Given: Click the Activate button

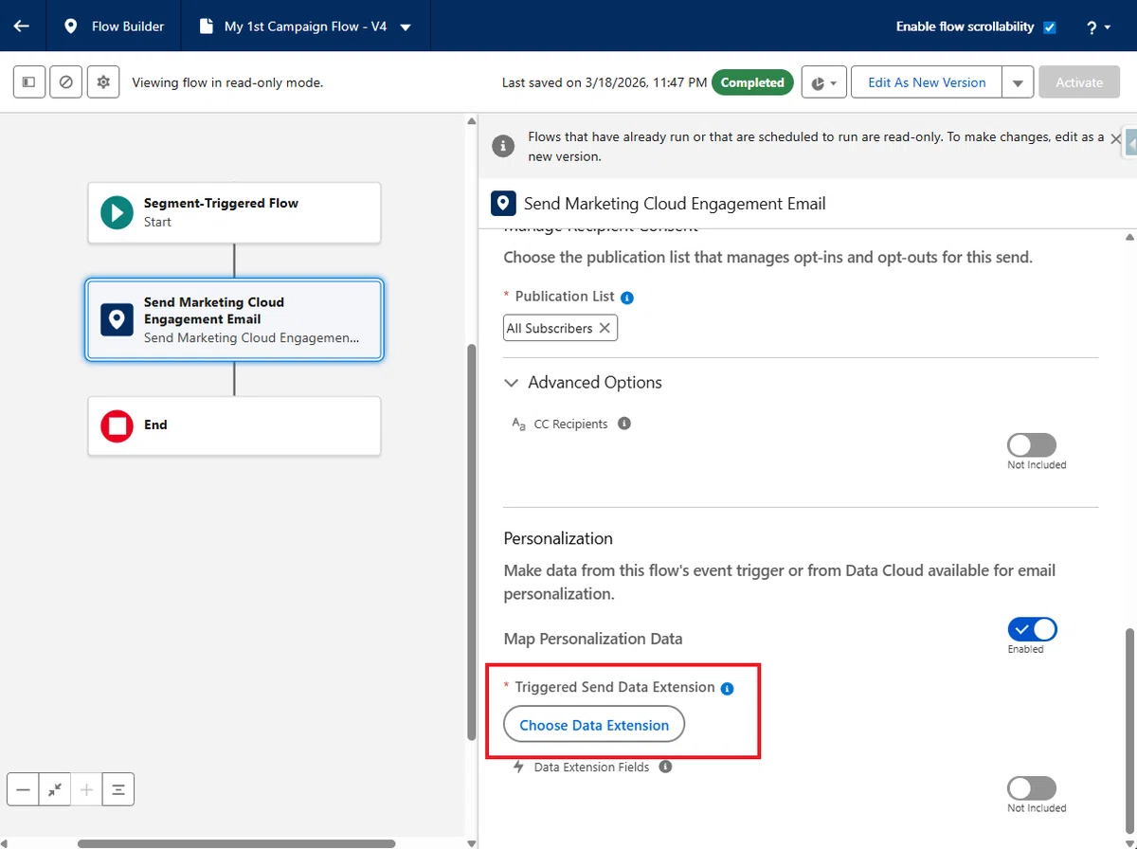Looking at the screenshot, I should click(x=1079, y=82).
